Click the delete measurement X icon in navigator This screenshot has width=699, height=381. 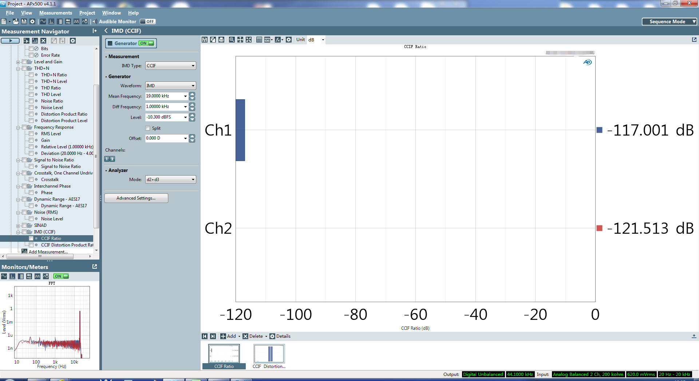43,41
